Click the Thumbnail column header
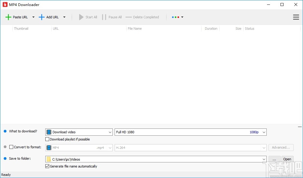The width and height of the screenshot is (303, 178). (x=21, y=29)
